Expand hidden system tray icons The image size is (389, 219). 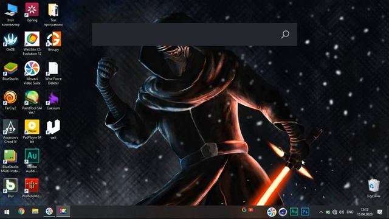(x=321, y=212)
